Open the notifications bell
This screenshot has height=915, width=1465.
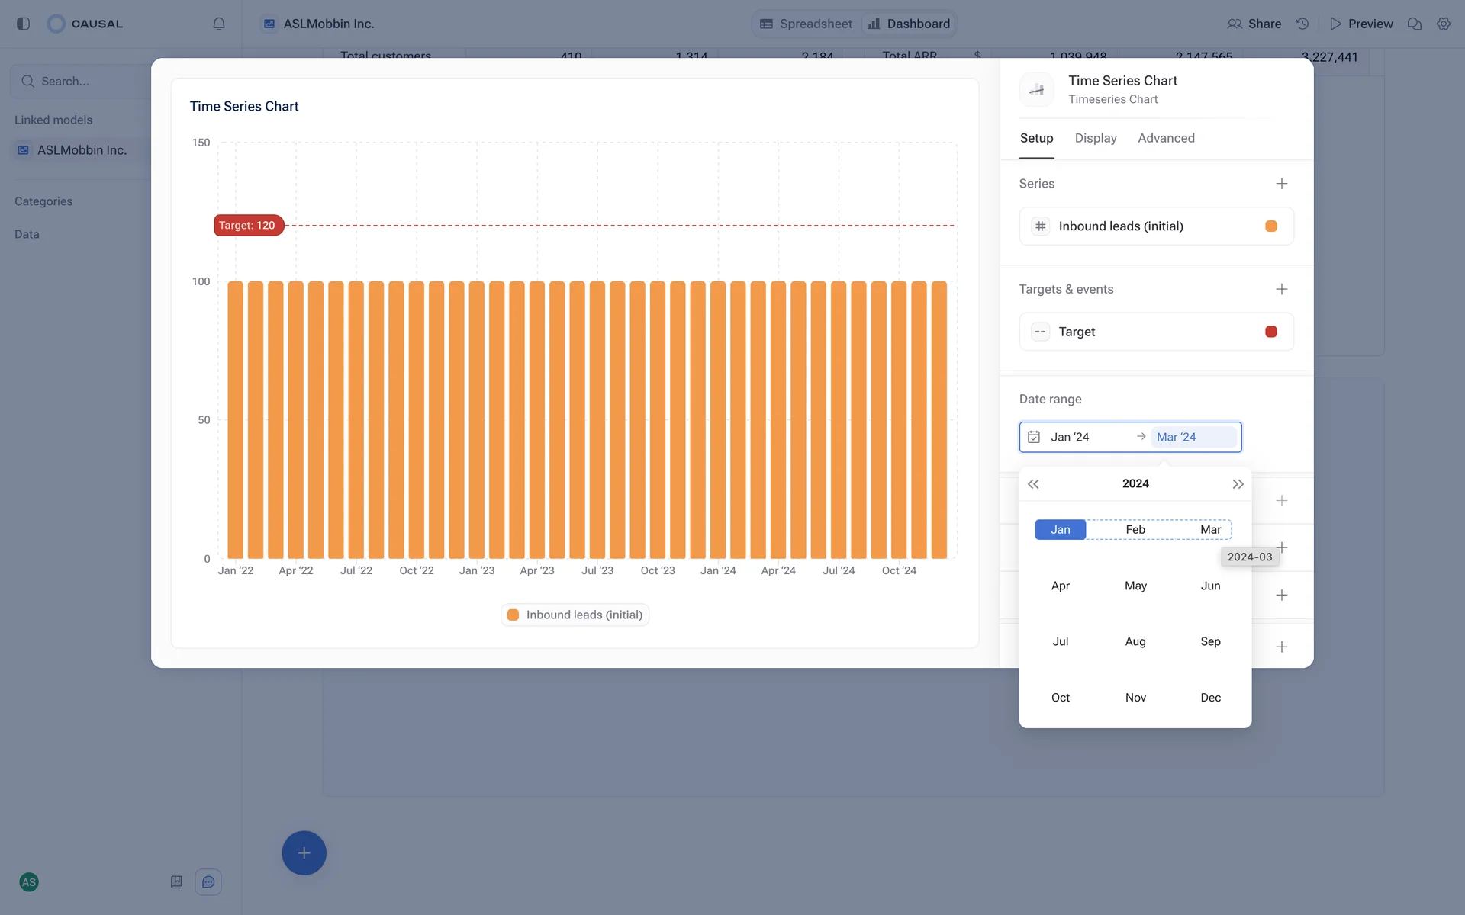[218, 24]
